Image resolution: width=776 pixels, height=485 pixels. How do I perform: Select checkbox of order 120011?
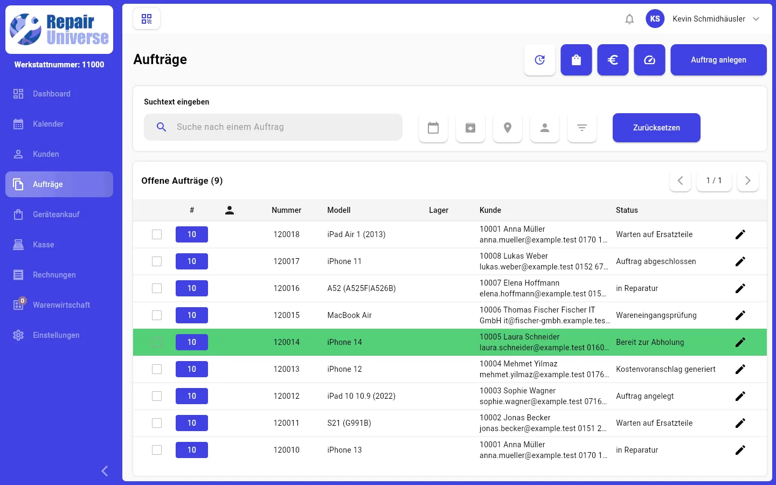[157, 423]
